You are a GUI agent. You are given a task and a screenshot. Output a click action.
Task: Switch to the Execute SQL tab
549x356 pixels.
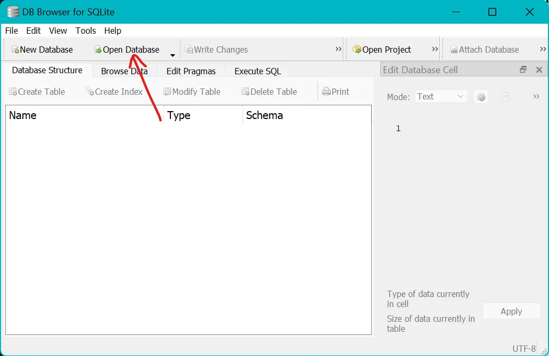258,71
